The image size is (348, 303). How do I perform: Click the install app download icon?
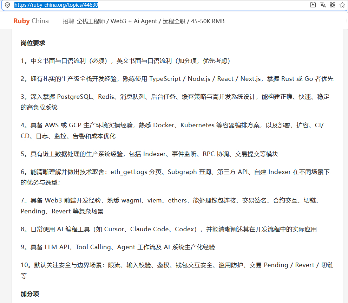tap(313, 5)
